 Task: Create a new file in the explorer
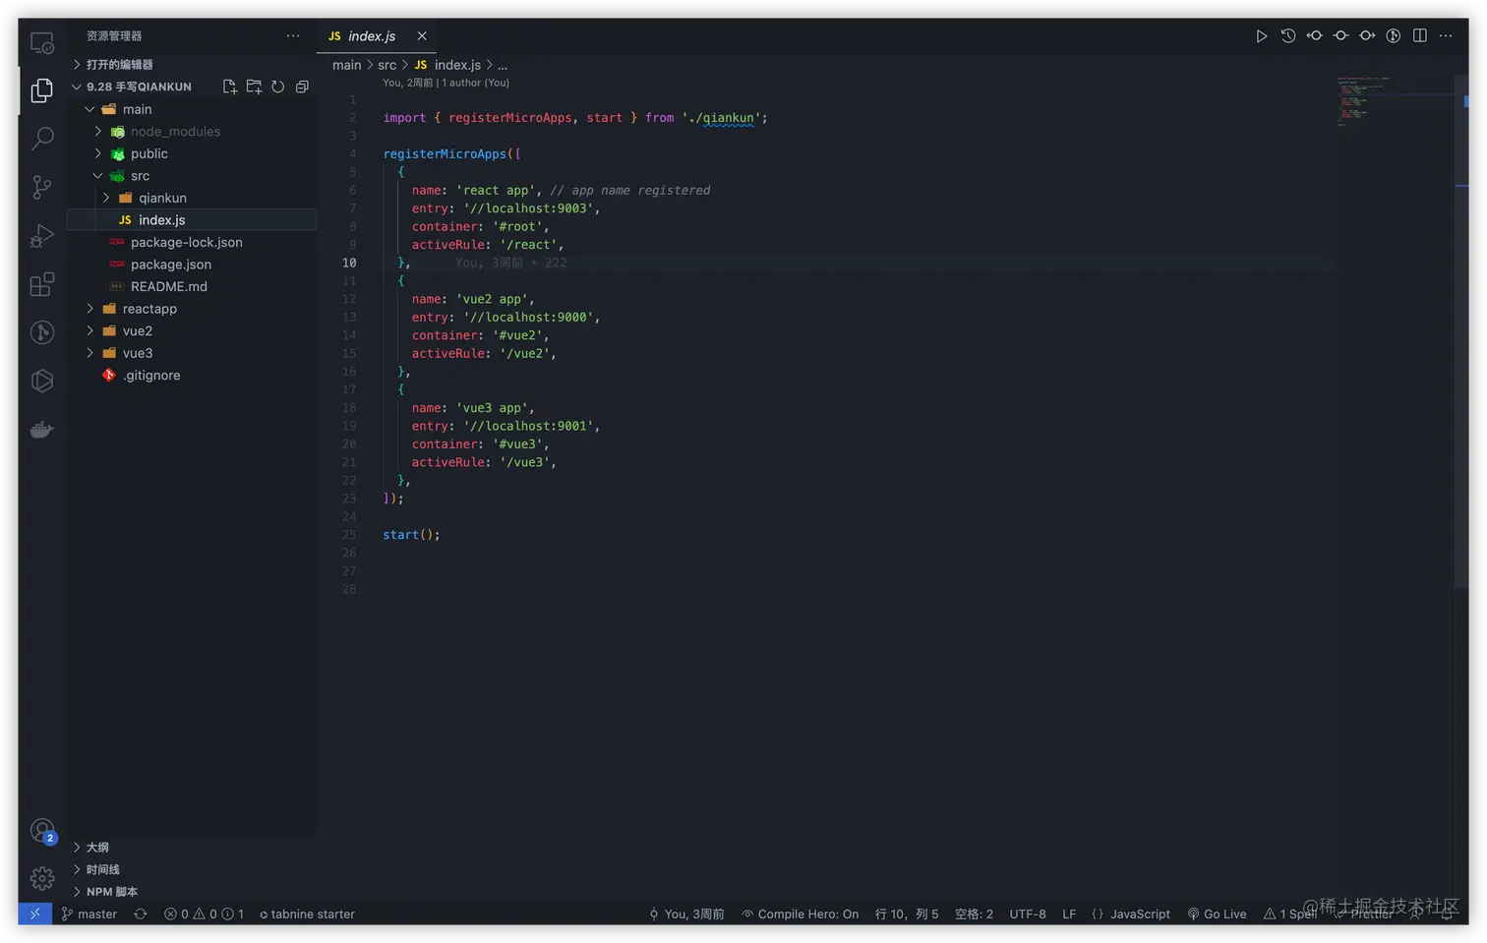click(230, 87)
